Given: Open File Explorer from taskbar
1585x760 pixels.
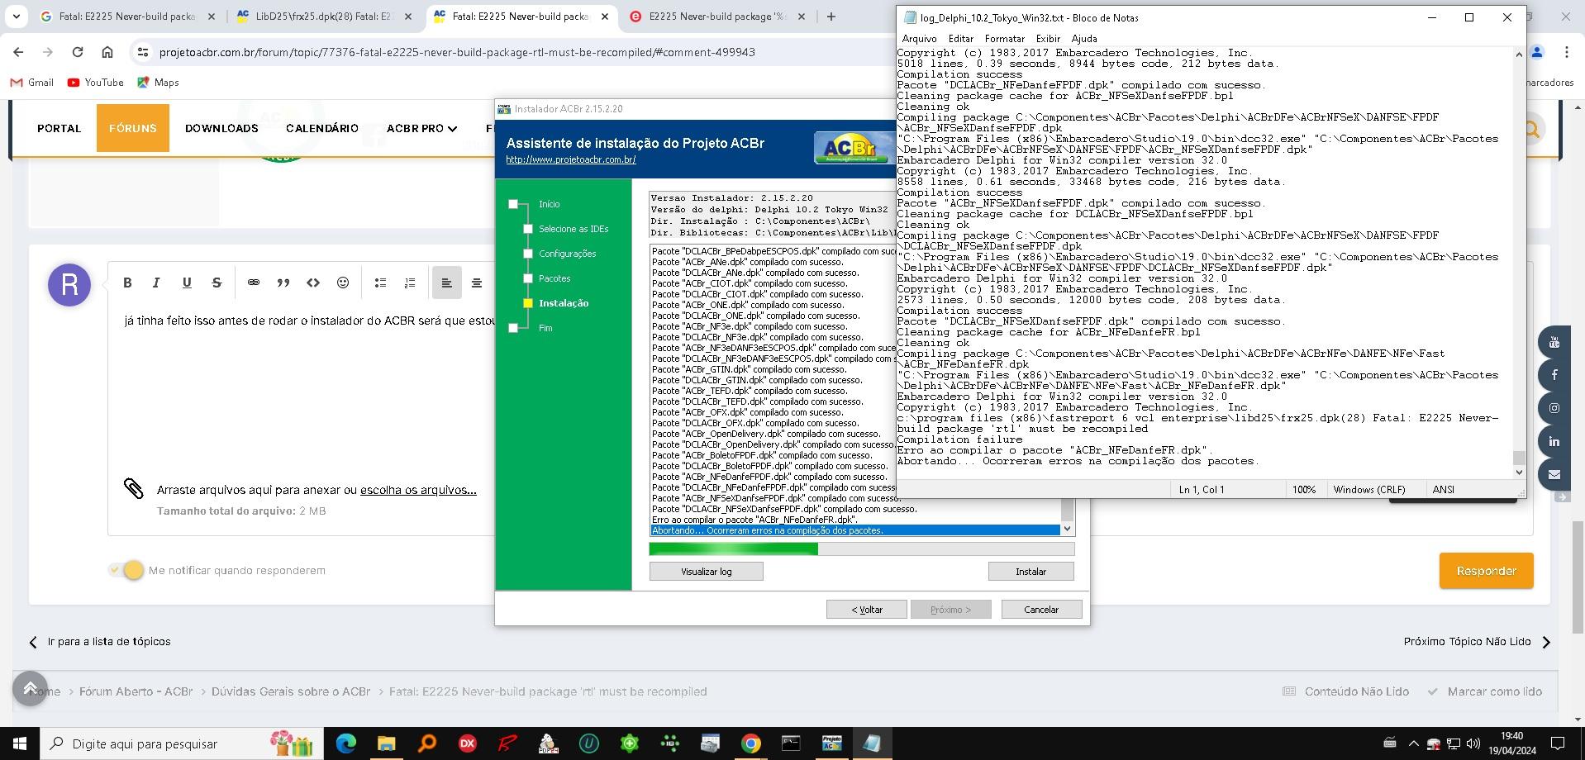Looking at the screenshot, I should [x=387, y=743].
